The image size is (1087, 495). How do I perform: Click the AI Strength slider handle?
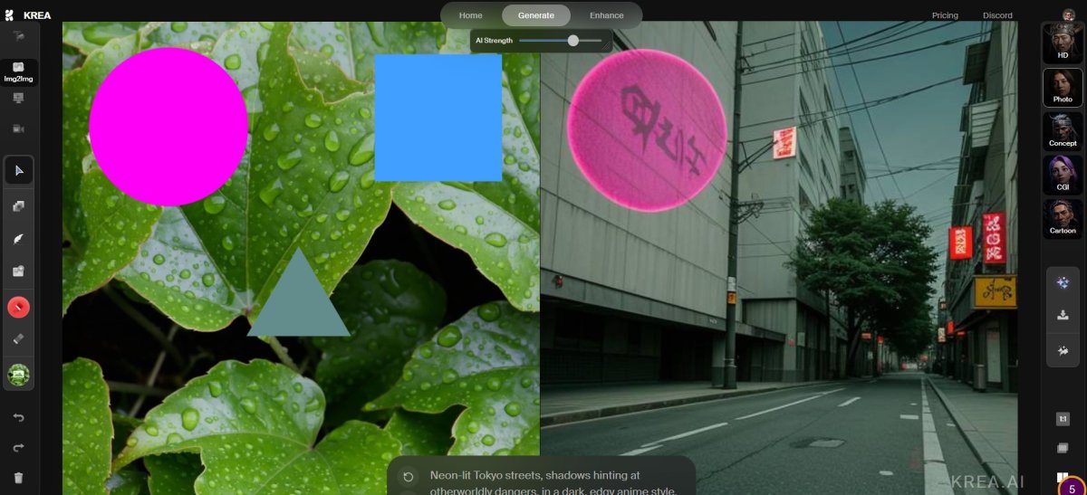pos(573,41)
